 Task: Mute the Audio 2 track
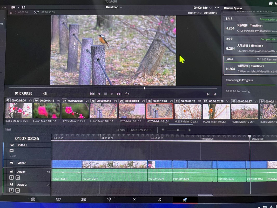pyautogui.click(x=17, y=190)
